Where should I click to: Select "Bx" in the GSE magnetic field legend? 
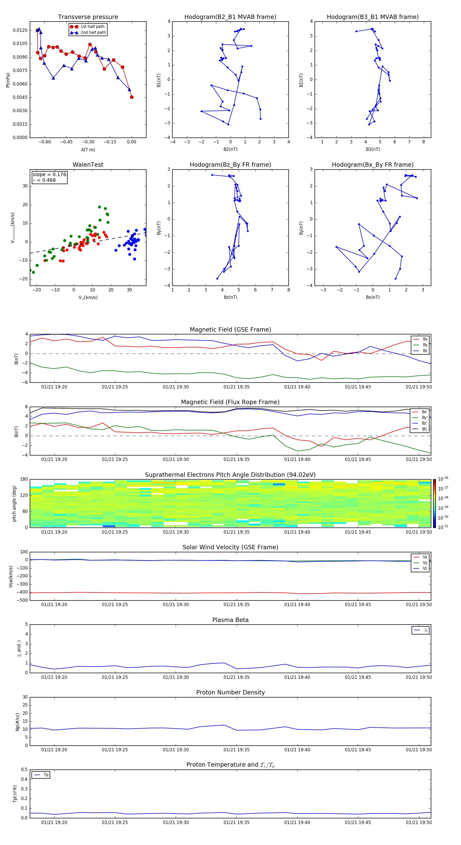pos(420,340)
